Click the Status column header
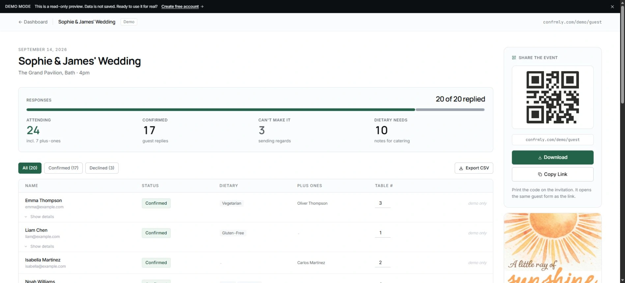This screenshot has width=625, height=283. pos(150,186)
